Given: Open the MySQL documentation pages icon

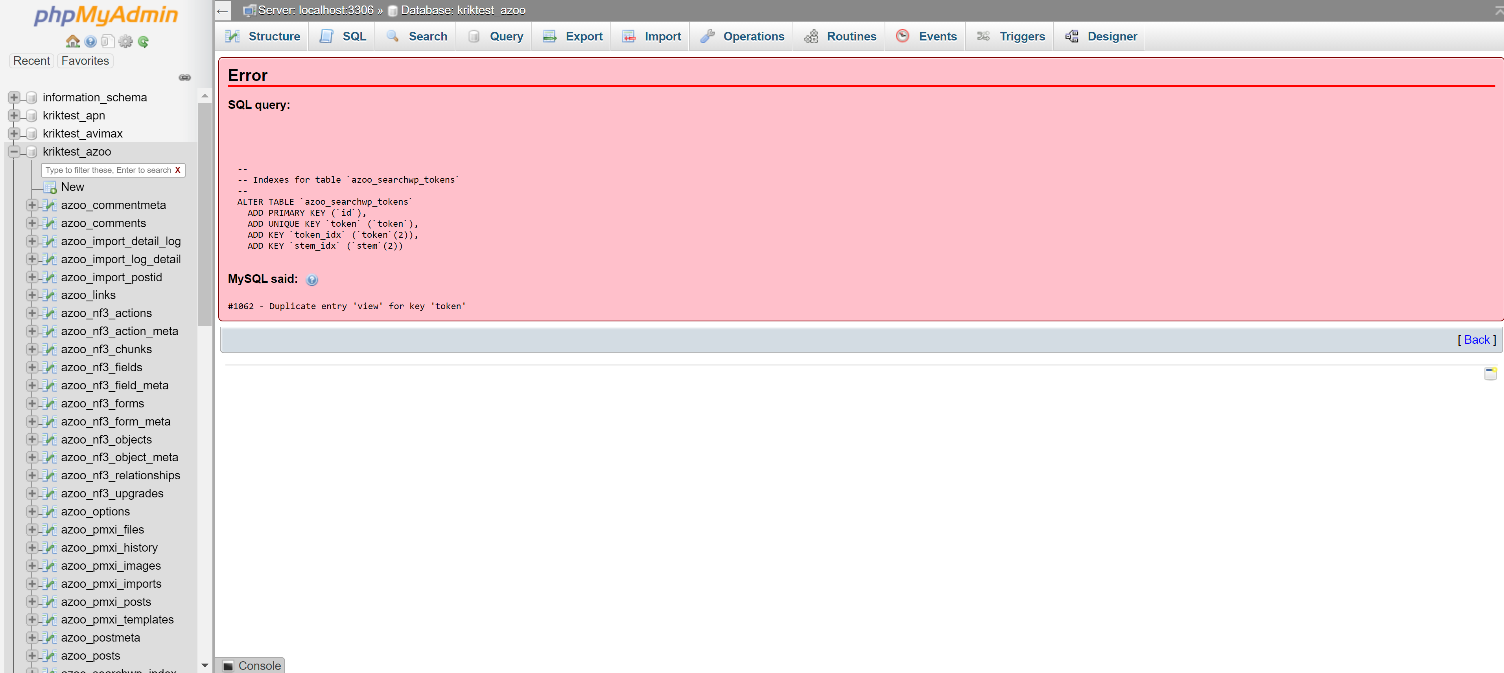Looking at the screenshot, I should tap(107, 41).
